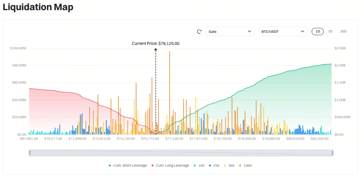Switch to the 30D time range

click(x=343, y=32)
